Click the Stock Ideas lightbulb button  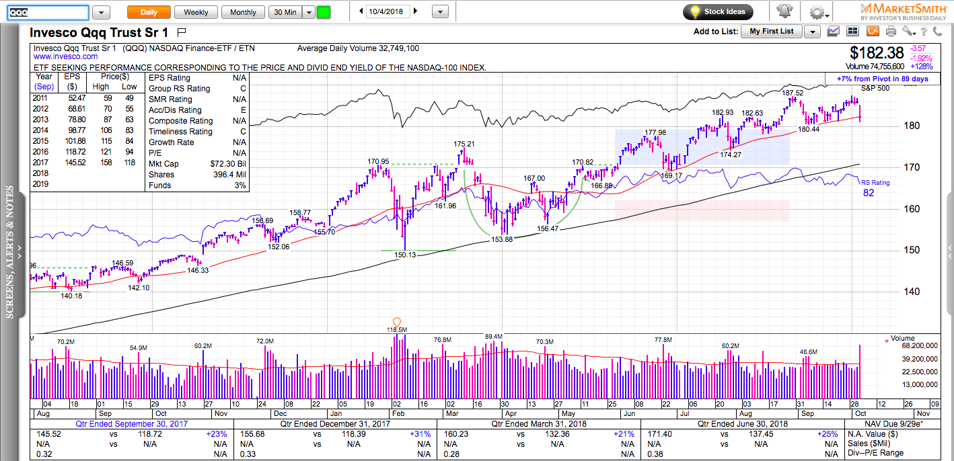718,11
